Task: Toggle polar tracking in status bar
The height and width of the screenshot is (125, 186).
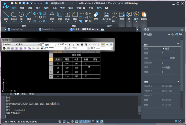Action: pyautogui.click(x=72, y=121)
